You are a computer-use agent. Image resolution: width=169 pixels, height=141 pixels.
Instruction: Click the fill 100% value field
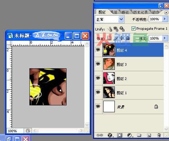(x=155, y=38)
